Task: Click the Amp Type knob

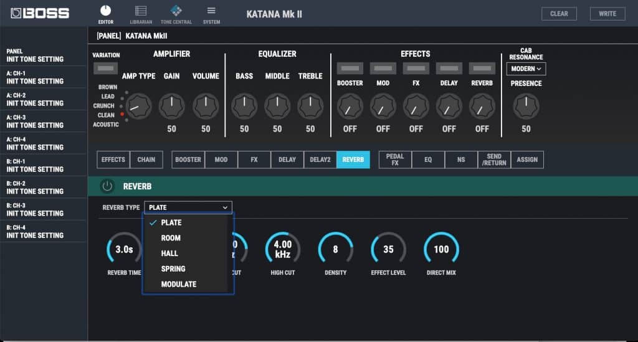Action: point(138,106)
